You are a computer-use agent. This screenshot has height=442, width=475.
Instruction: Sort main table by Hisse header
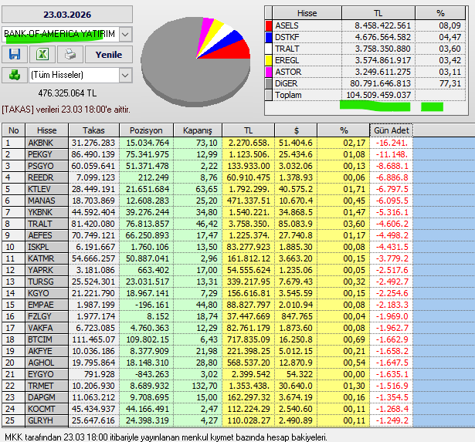[47, 130]
